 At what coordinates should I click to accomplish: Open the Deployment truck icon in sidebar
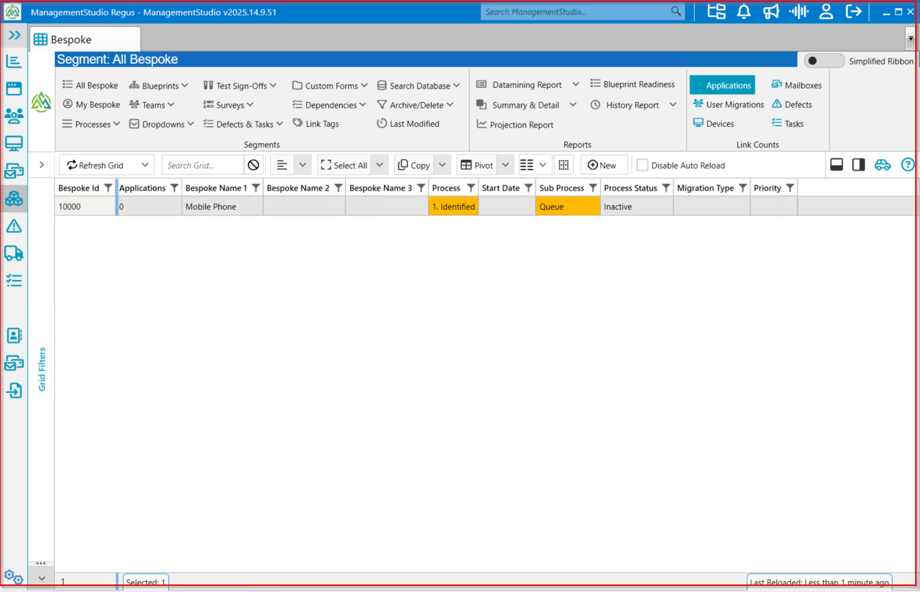(x=14, y=253)
